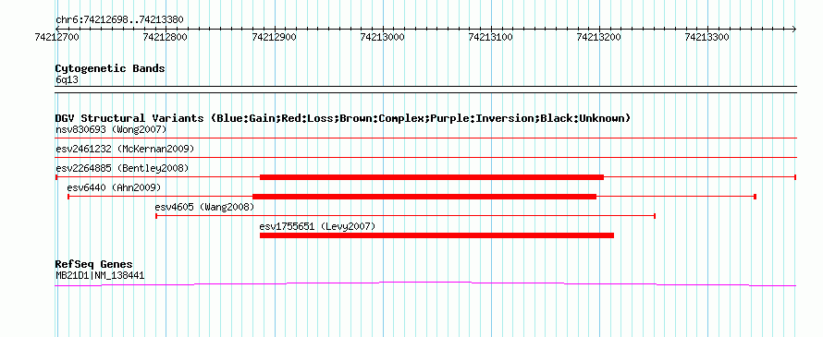The width and height of the screenshot is (823, 337).
Task: Click ruler position 74213100
Action: (491, 37)
